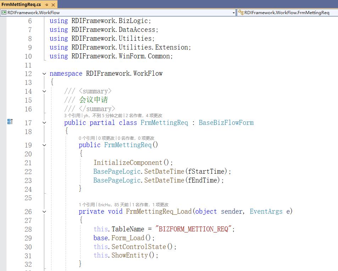The image size is (338, 271).
Task: Click the BaseBizFlowForm base class name
Action: [x=226, y=123]
